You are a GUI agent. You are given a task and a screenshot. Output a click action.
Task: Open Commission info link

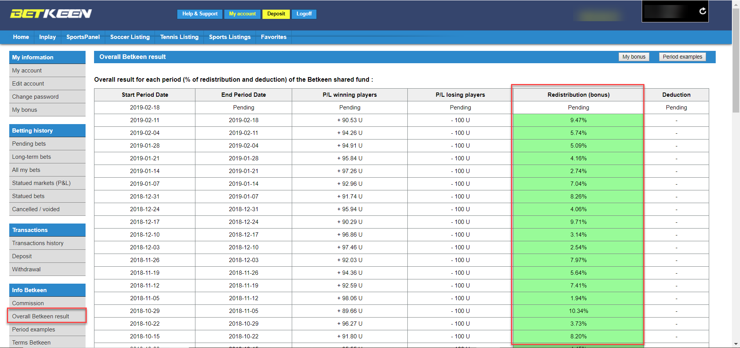coord(47,303)
